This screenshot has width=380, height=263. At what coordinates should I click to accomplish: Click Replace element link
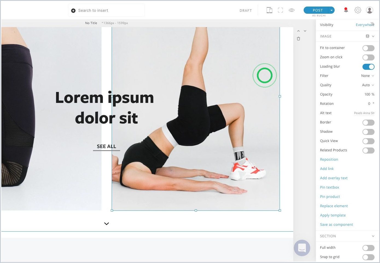click(334, 206)
